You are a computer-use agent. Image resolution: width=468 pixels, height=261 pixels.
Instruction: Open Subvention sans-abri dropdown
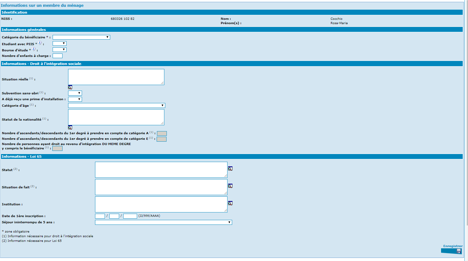pos(75,93)
